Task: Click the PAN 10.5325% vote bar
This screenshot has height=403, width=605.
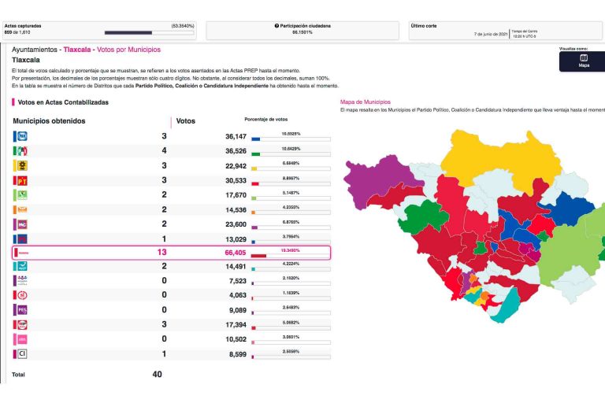Action: [291, 139]
